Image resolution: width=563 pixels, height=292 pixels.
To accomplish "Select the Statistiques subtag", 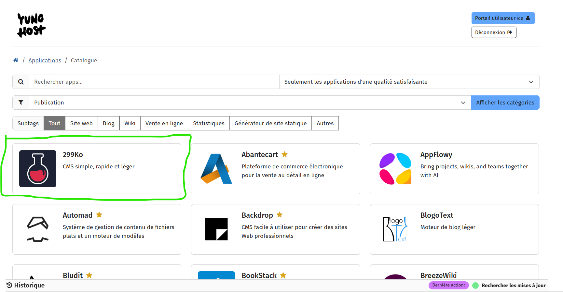I will coord(209,123).
